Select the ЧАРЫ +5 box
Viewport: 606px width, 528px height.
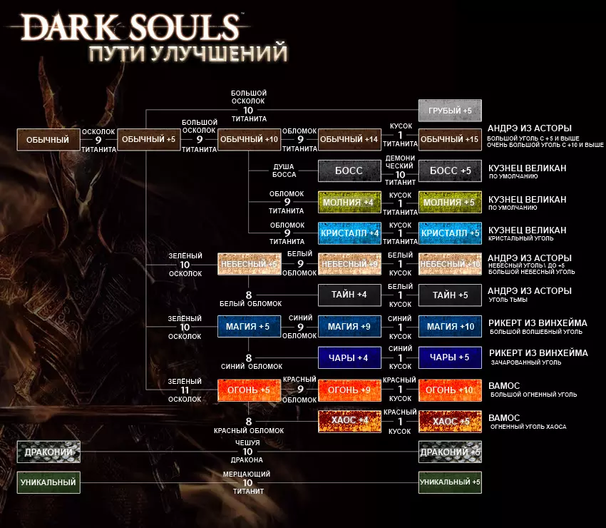point(450,357)
